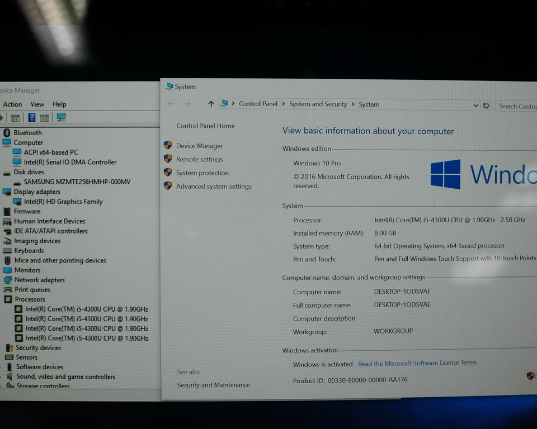Click the action pane toolbar icon right of Help
Screen dimensions: 537x429
[45, 118]
